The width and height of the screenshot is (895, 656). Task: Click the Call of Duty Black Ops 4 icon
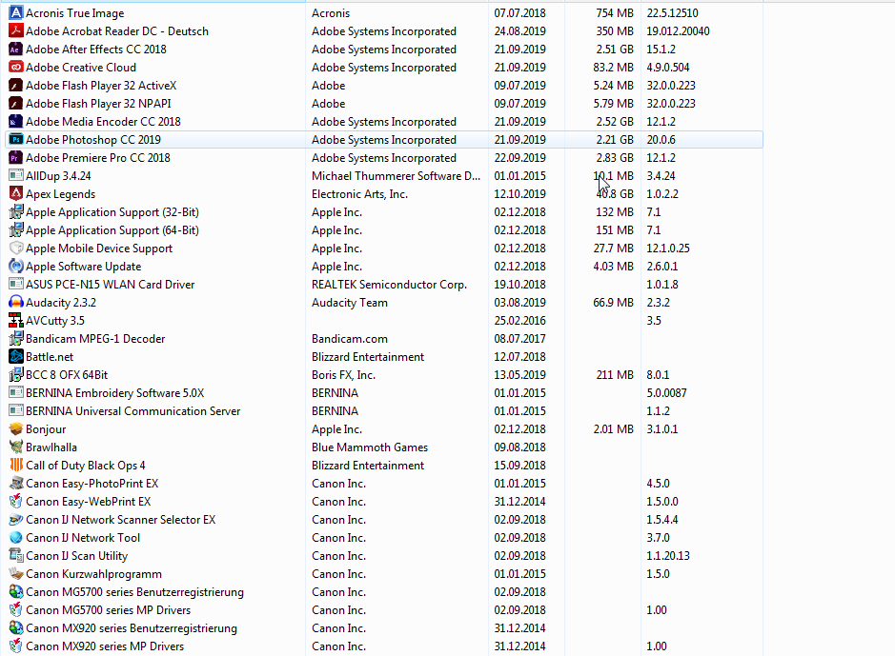click(x=16, y=465)
